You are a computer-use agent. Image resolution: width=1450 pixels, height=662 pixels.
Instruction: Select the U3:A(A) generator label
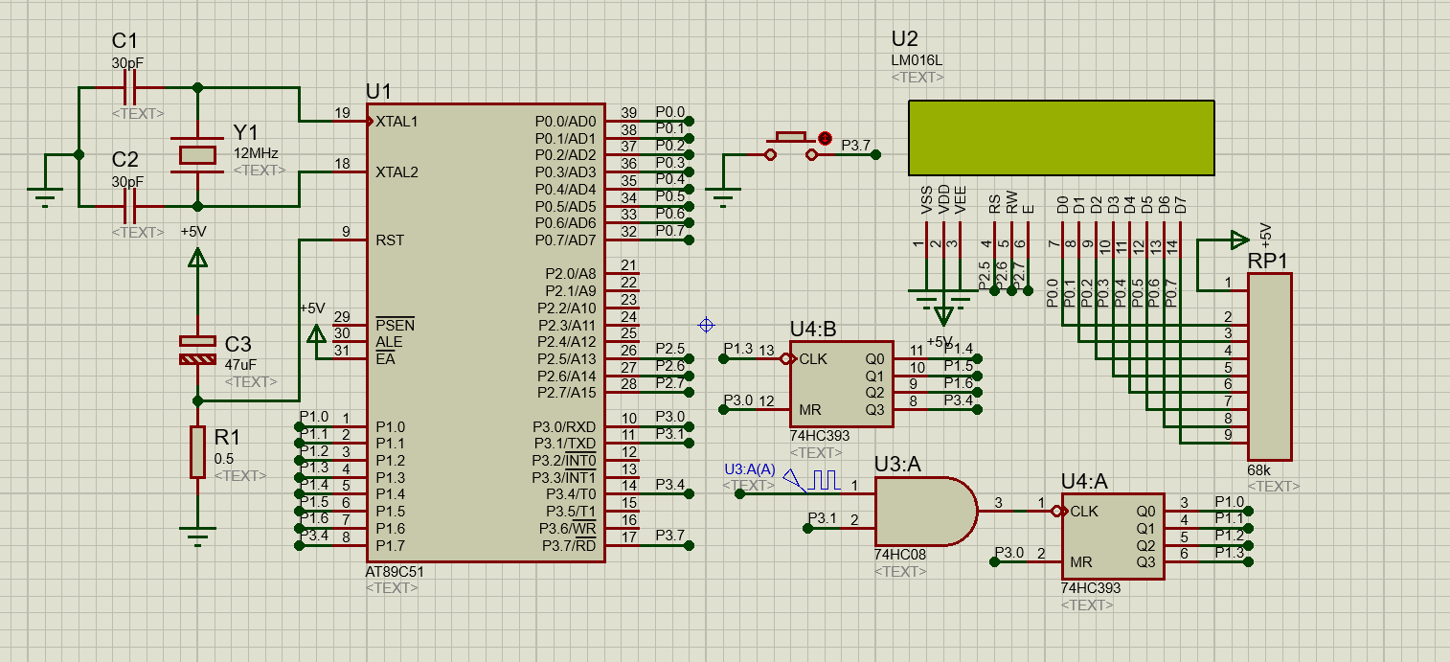coord(749,468)
